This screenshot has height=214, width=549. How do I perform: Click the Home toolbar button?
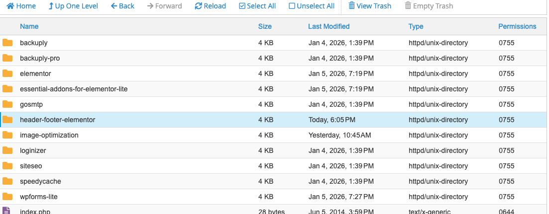click(x=21, y=6)
